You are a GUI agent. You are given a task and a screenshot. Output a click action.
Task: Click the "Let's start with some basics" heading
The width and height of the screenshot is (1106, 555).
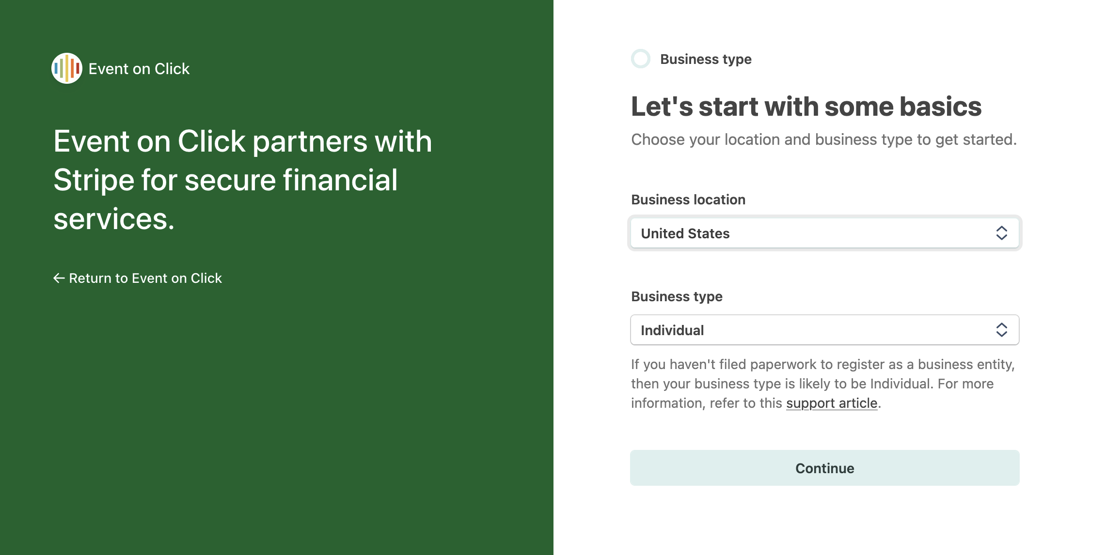tap(806, 107)
